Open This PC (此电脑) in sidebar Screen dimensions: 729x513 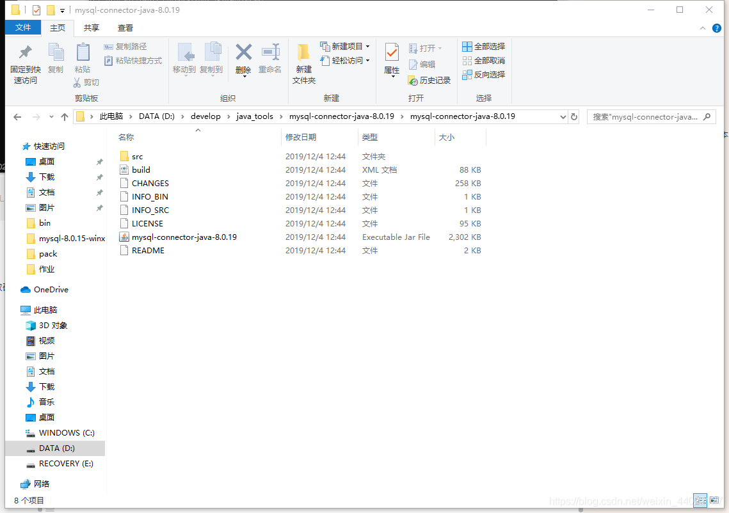45,310
